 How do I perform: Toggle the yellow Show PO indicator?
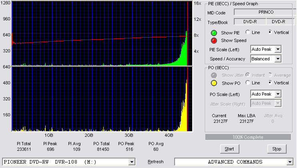pos(214,83)
